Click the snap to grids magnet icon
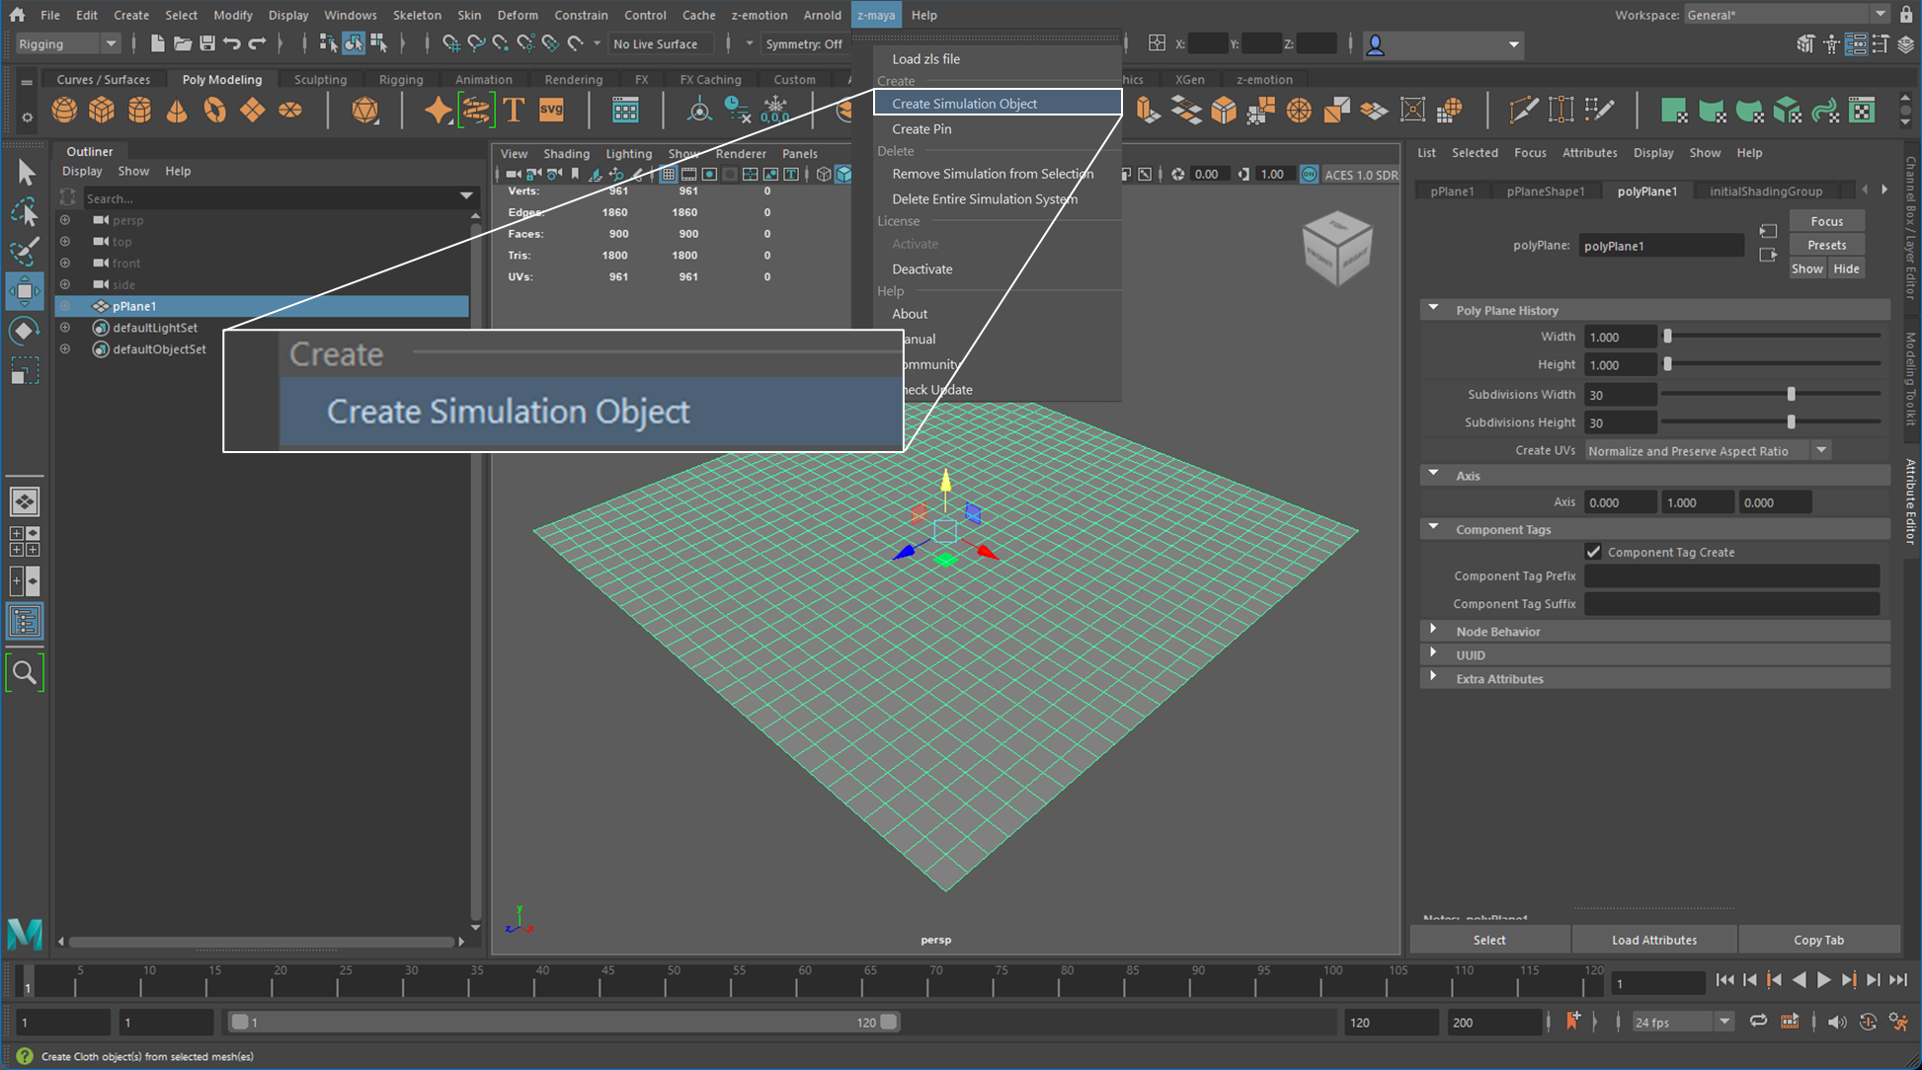1922x1070 pixels. point(450,43)
